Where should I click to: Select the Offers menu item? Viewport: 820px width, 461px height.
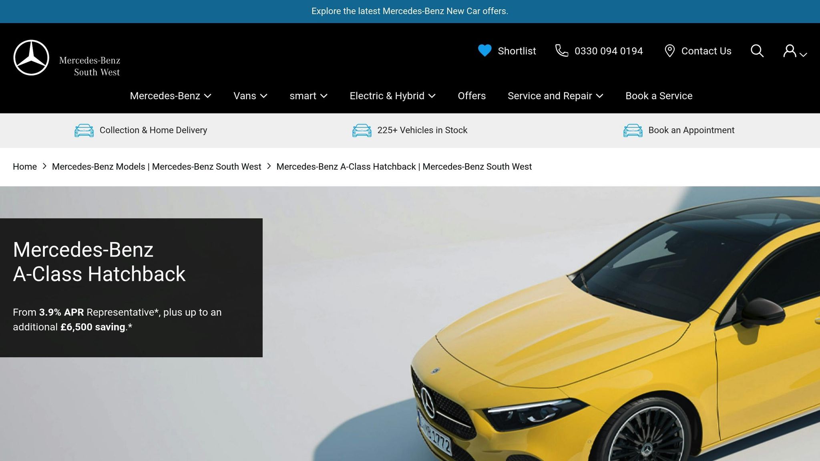point(472,96)
